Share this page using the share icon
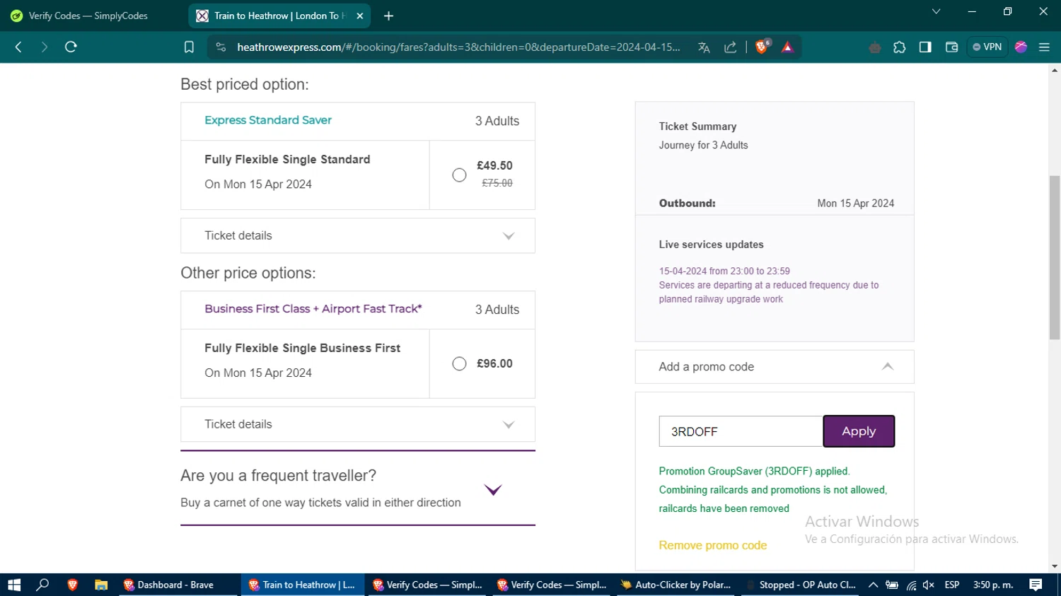Viewport: 1061px width, 596px height. coord(731,47)
